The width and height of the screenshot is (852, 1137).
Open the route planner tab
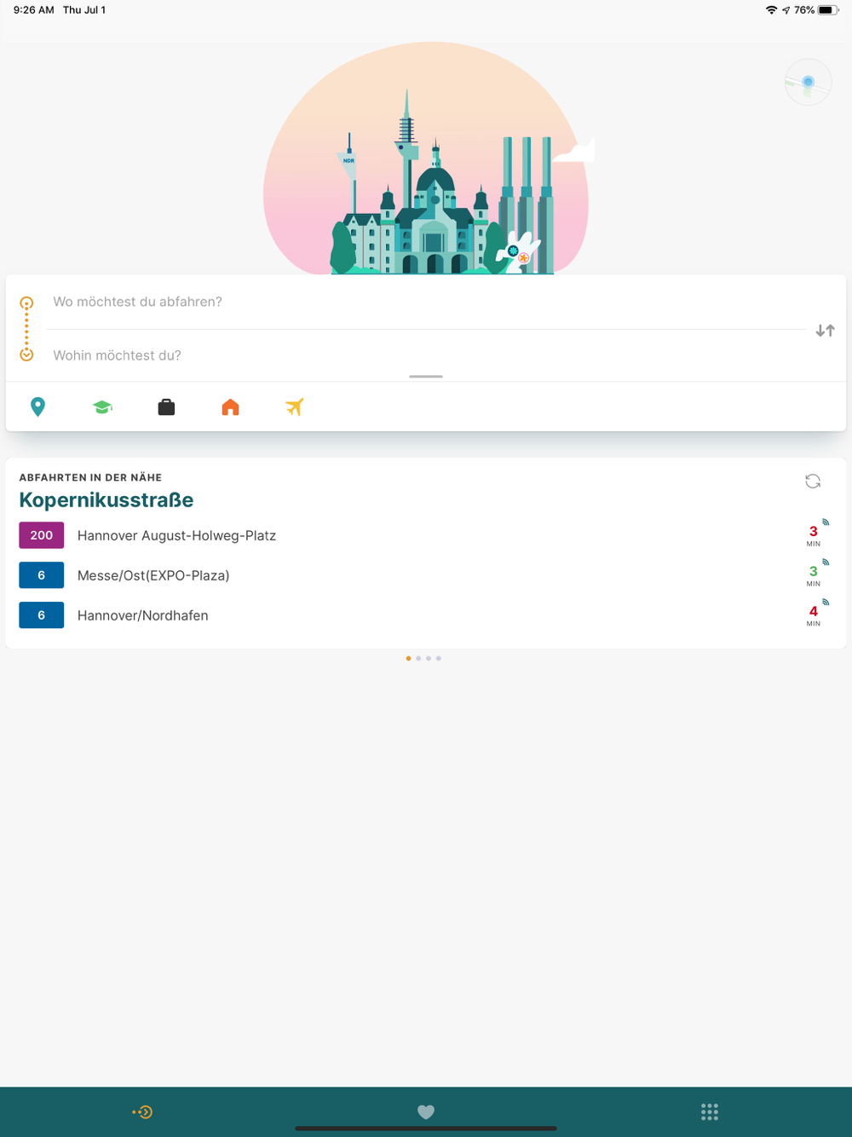[x=142, y=1111]
